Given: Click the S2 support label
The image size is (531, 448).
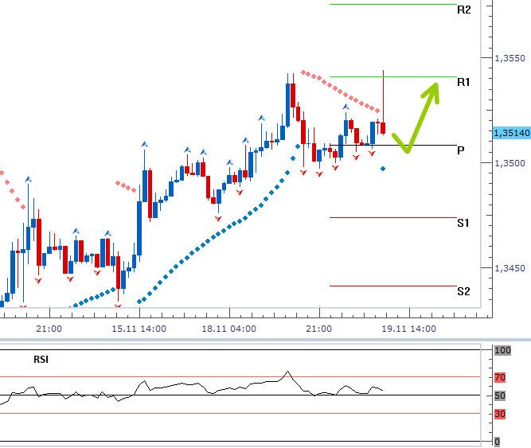Looking at the screenshot, I should [x=463, y=291].
